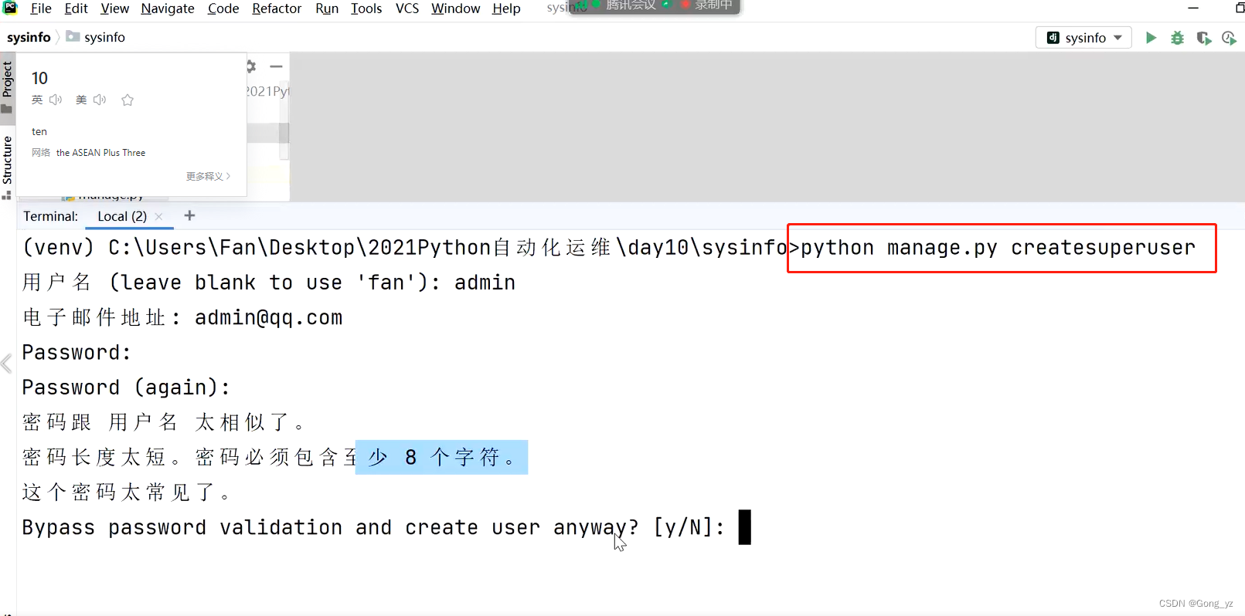This screenshot has height=616, width=1245.
Task: Open the Project tool window tab
Action: click(x=7, y=86)
